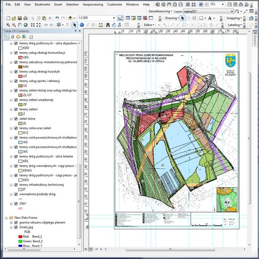Switch to Data View with the bottom button
The image size is (259, 259).
click(x=86, y=249)
